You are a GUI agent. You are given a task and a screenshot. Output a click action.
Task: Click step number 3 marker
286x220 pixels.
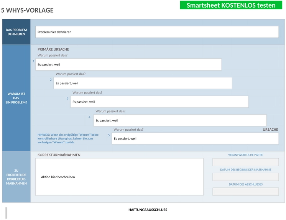(67, 99)
